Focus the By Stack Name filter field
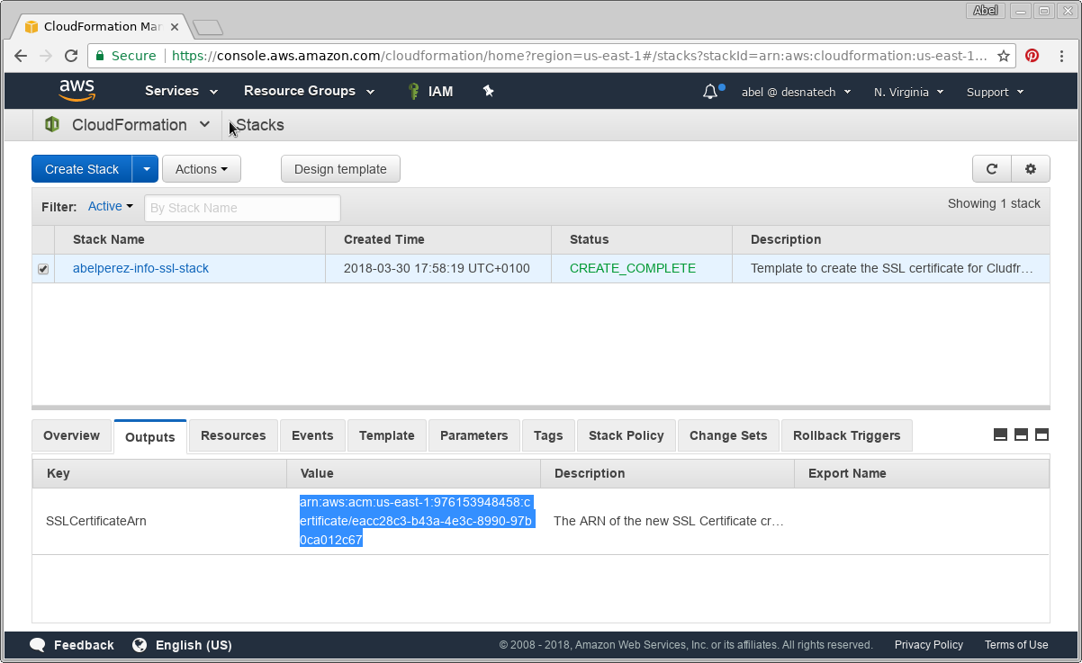Image resolution: width=1082 pixels, height=663 pixels. (242, 208)
